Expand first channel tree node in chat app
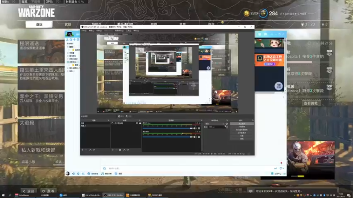 tap(68, 47)
